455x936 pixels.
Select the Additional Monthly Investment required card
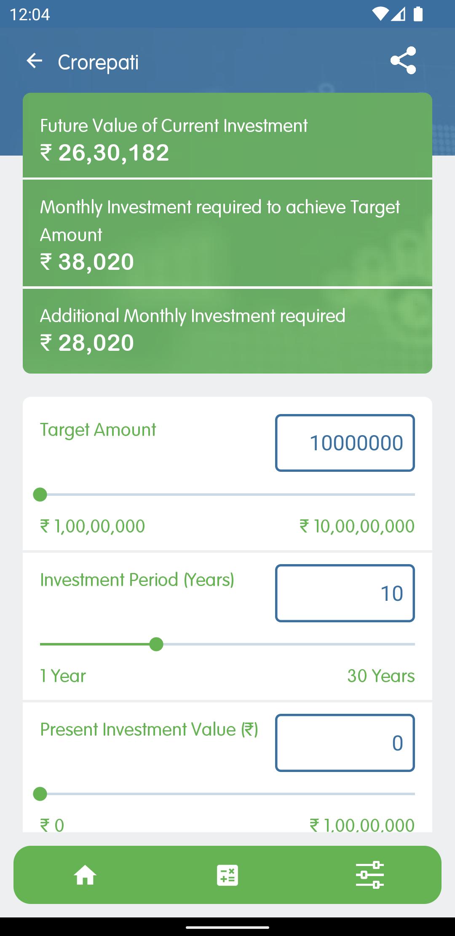227,331
